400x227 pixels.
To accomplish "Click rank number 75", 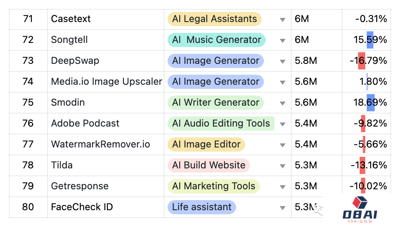I will tap(28, 102).
